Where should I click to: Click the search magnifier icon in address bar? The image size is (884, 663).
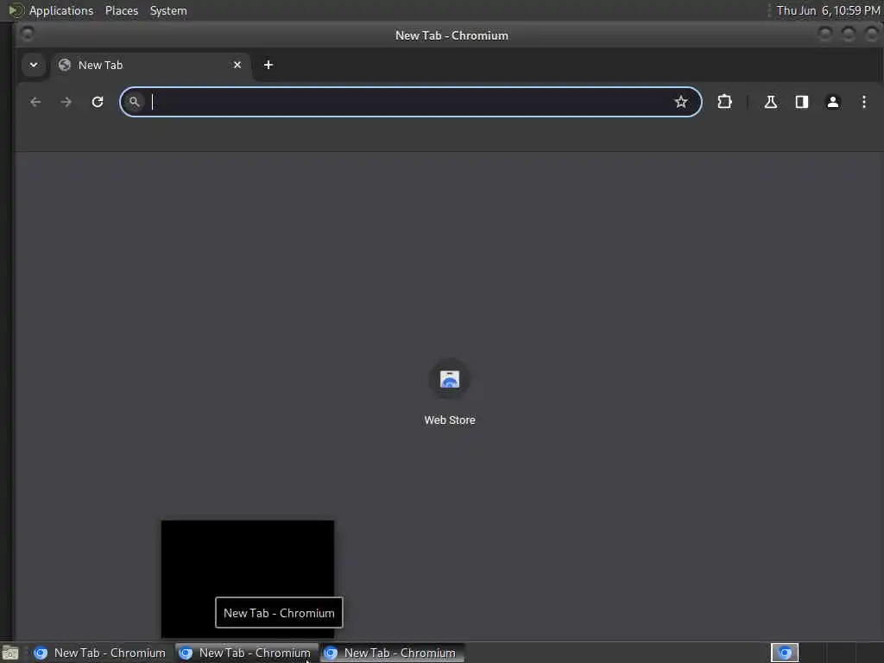click(x=134, y=102)
